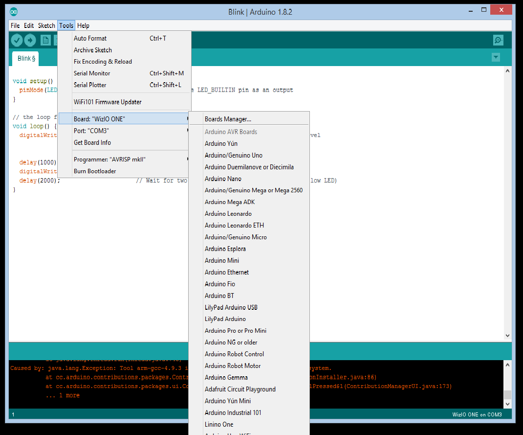The image size is (523, 435).
Task: Open the Help menu
Action: (83, 26)
